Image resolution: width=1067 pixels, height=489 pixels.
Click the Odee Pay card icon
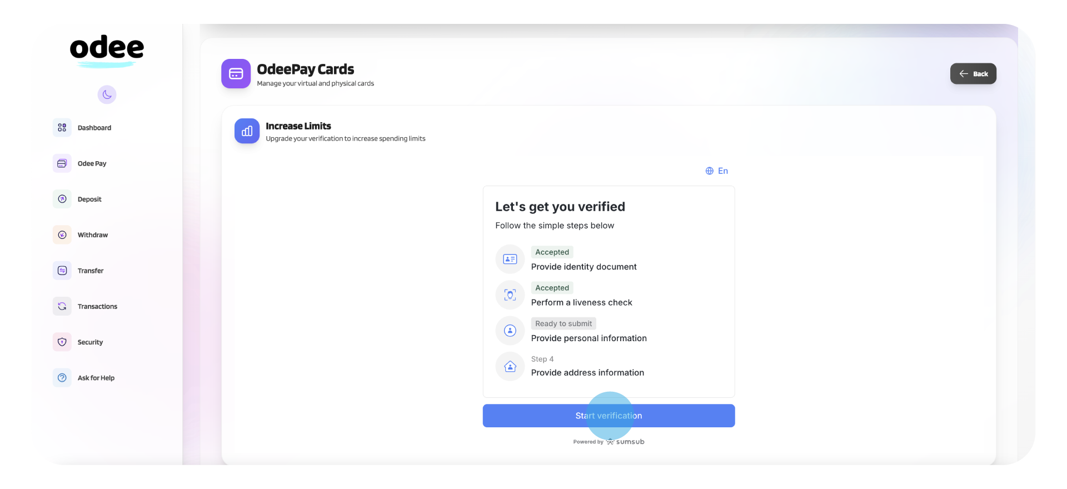pos(62,163)
